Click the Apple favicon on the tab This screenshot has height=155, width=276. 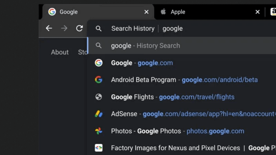pos(163,12)
